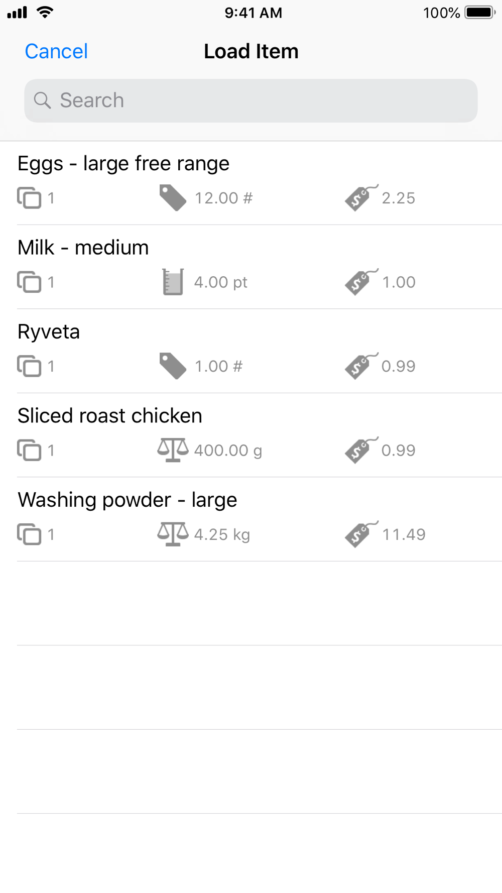Choose the Ryveta item
Screen dimensions: 502x893
pyautogui.click(x=251, y=351)
